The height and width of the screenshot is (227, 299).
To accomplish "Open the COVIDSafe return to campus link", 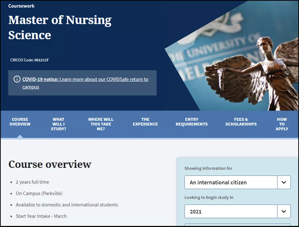I will point(85,83).
